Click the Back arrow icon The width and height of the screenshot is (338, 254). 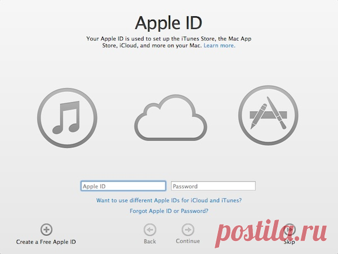pos(150,230)
